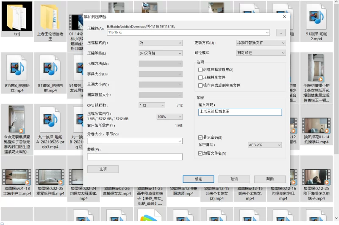Select the 狼团探花12-25 video thumbnail
The width and height of the screenshot is (339, 225).
click(316, 177)
